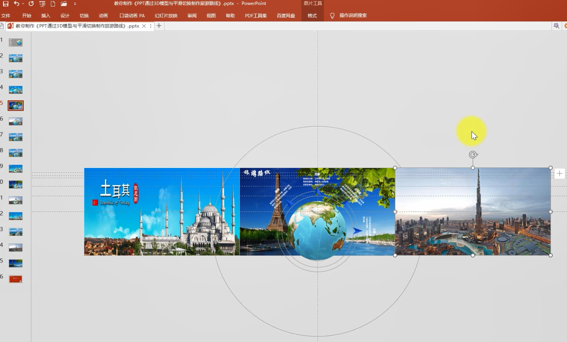This screenshot has height=342, width=567.
Task: Select slide 10 thumbnail
Action: (x=16, y=184)
